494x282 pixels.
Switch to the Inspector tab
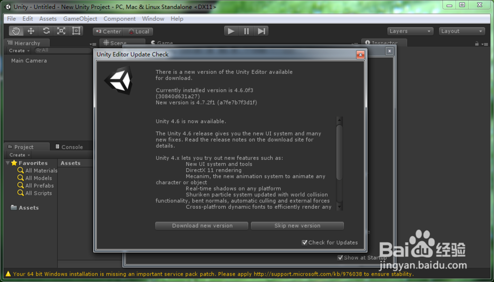pos(384,43)
